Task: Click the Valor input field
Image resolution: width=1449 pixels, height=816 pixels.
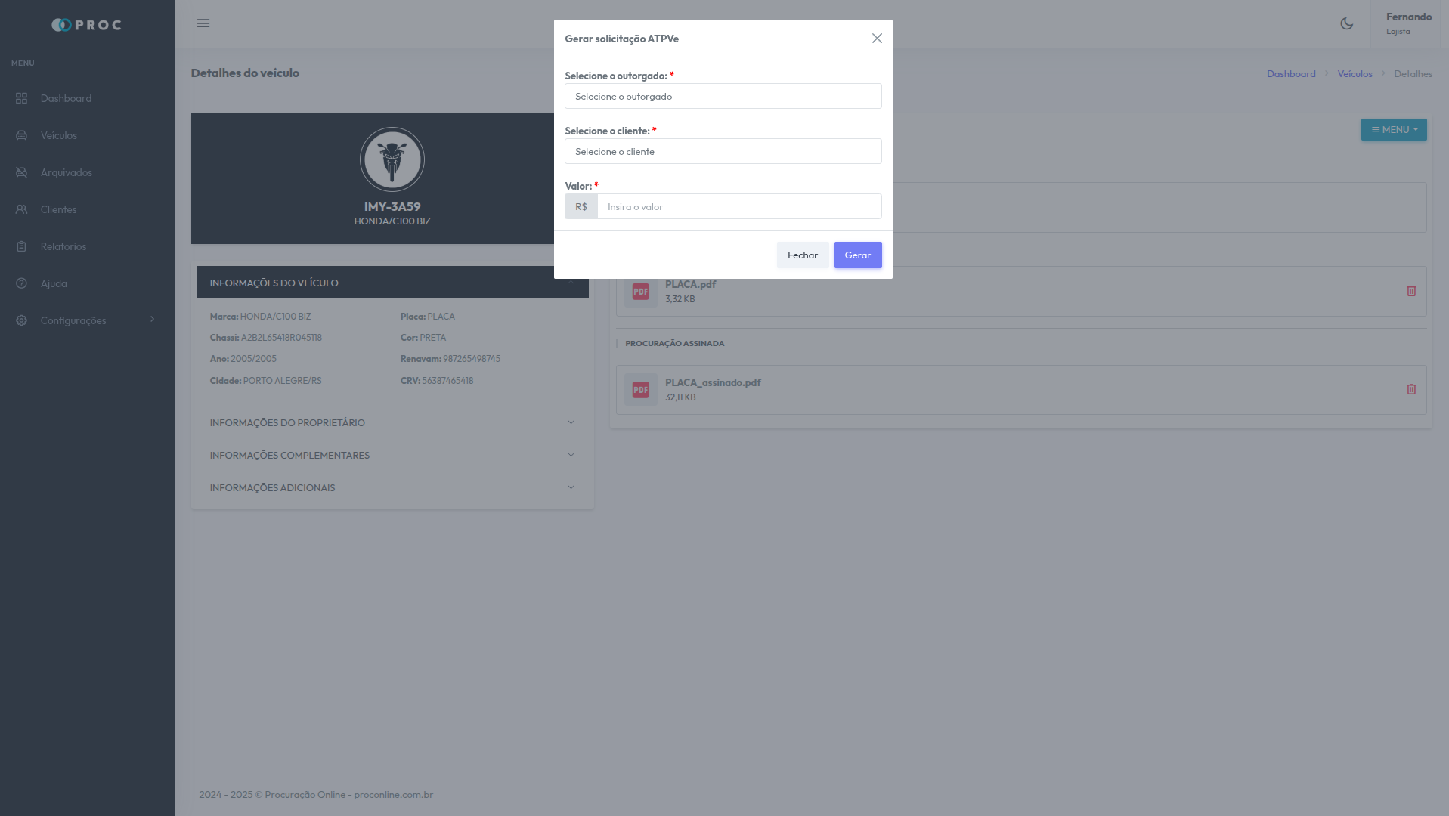Action: [x=738, y=207]
